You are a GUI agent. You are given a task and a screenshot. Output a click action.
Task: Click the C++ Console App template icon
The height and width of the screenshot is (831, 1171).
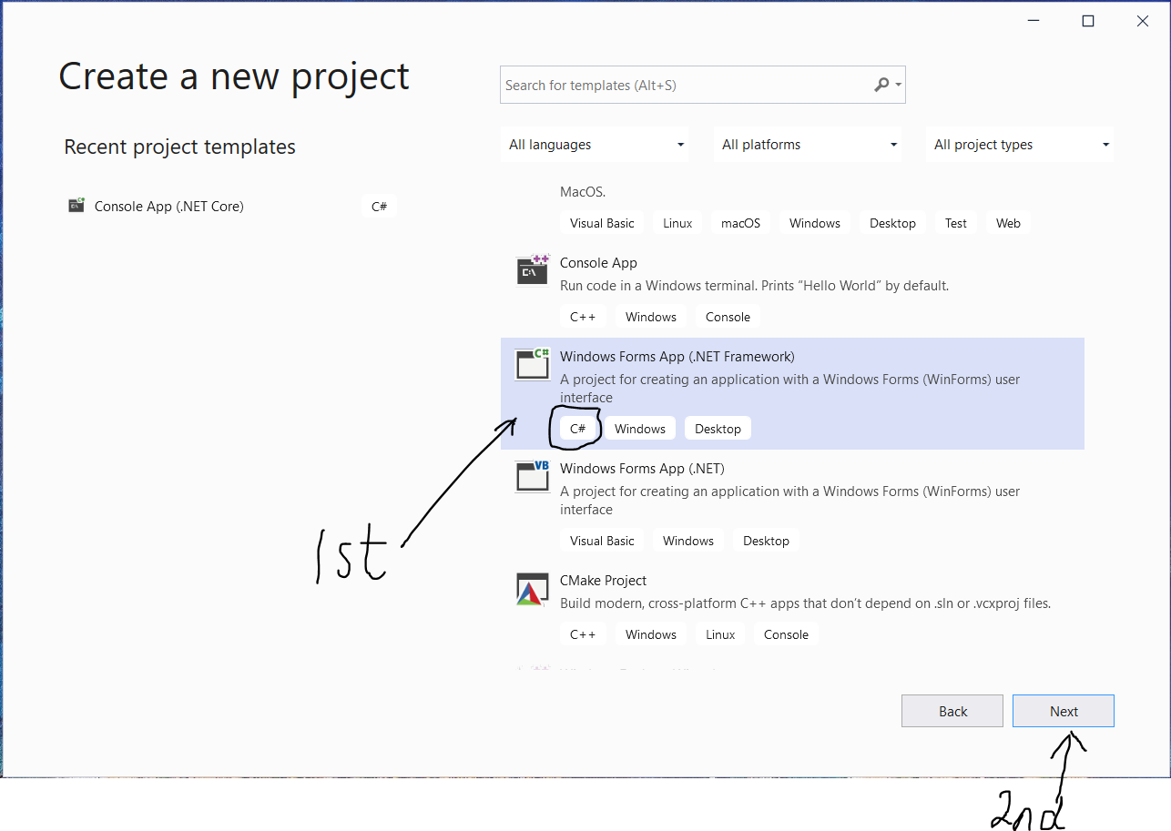[x=533, y=269]
